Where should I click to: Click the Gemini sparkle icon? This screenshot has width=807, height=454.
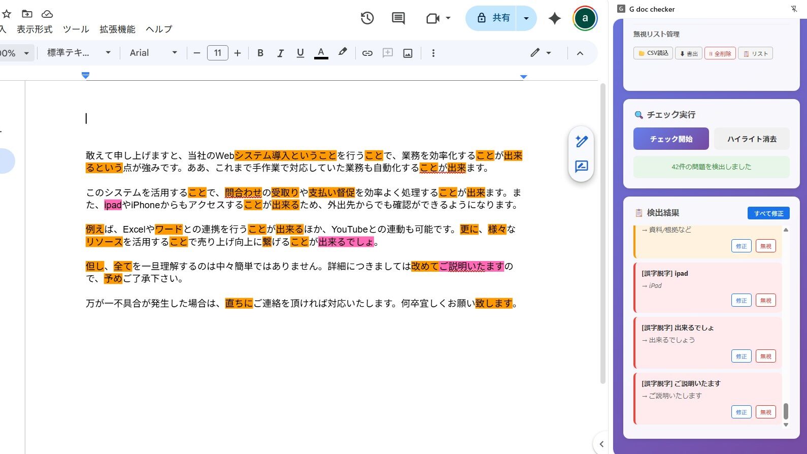tap(554, 18)
